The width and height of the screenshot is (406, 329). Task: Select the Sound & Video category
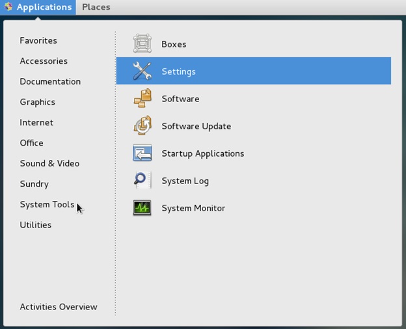click(49, 163)
